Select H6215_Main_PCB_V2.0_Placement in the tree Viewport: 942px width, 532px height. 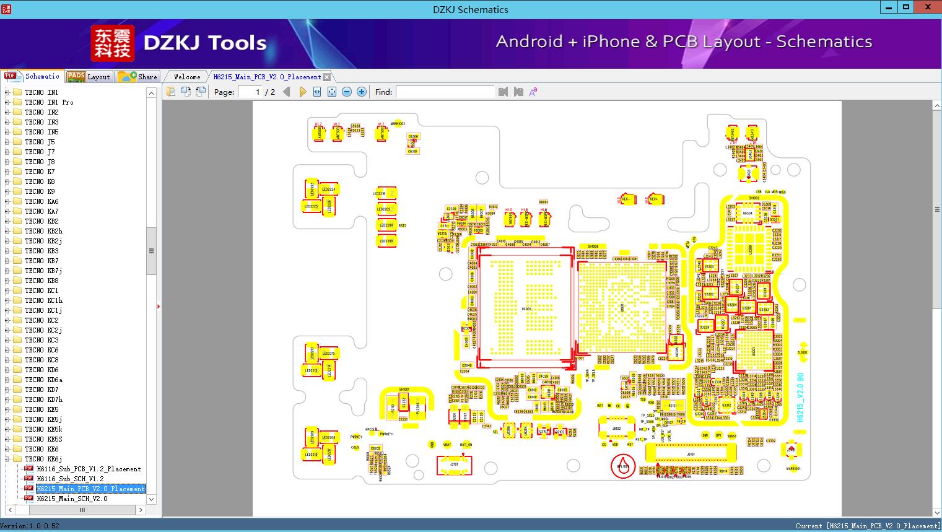click(x=90, y=489)
